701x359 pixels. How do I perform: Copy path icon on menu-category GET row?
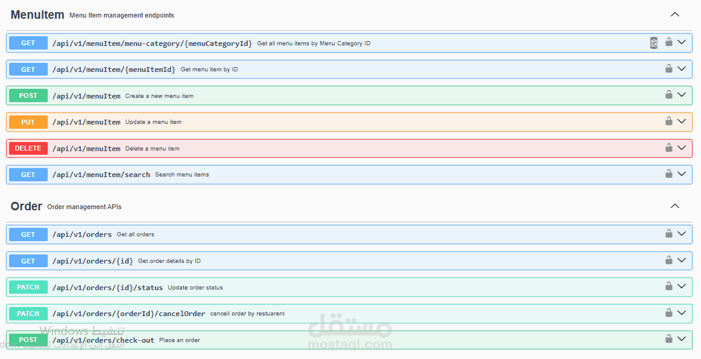[654, 43]
